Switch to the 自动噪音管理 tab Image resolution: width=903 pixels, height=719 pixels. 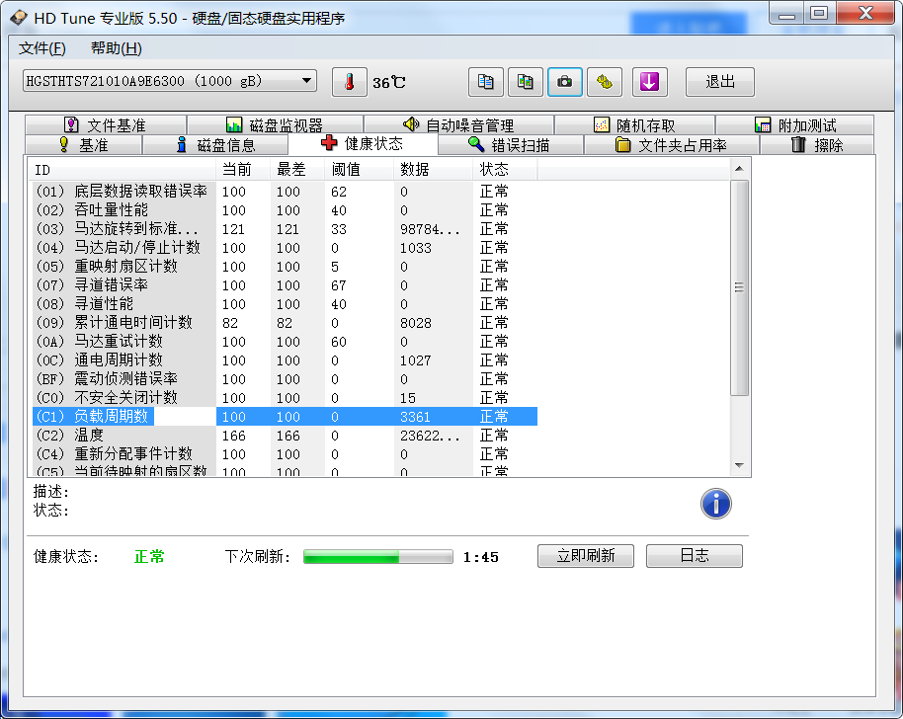pyautogui.click(x=458, y=124)
